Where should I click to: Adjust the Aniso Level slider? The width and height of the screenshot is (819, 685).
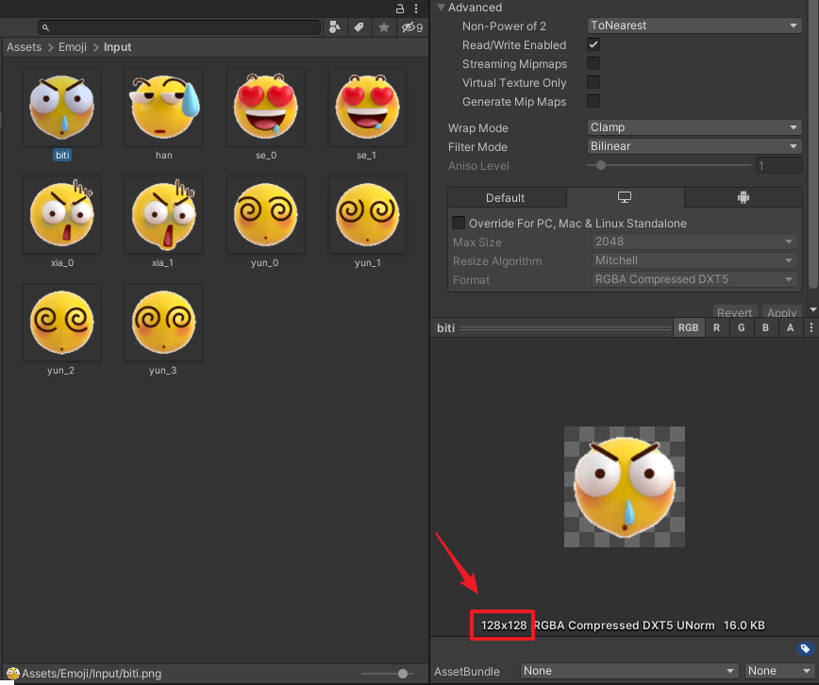point(601,164)
